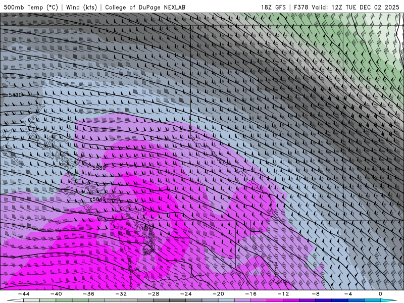Image resolution: width=404 pixels, height=303 pixels.
Task: Click the "College of DuPage NEXLAB" text
Action: coord(145,7)
